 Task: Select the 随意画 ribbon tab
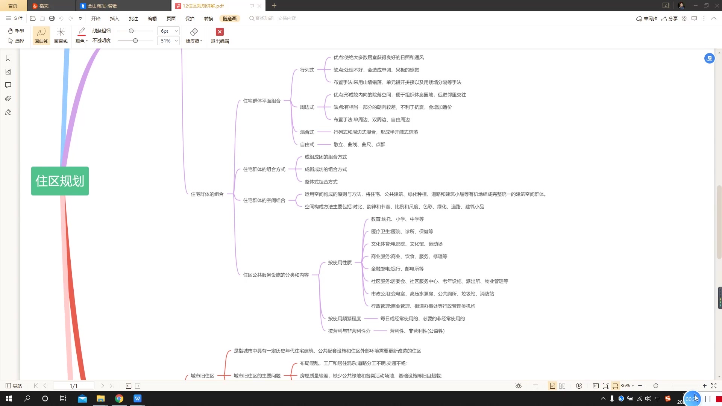coord(230,18)
